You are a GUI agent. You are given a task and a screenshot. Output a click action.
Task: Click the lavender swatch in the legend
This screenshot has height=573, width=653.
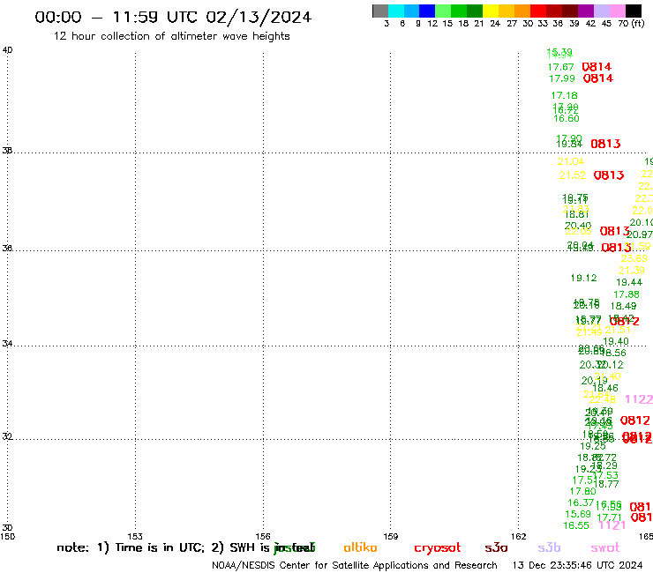(x=601, y=11)
